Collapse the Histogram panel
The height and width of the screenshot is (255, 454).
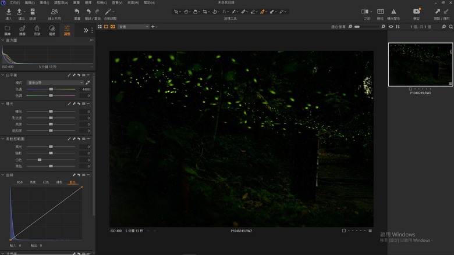[x=3, y=40]
